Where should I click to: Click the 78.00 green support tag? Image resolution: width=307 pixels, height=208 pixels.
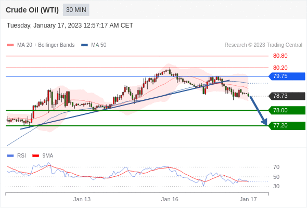pos(287,110)
